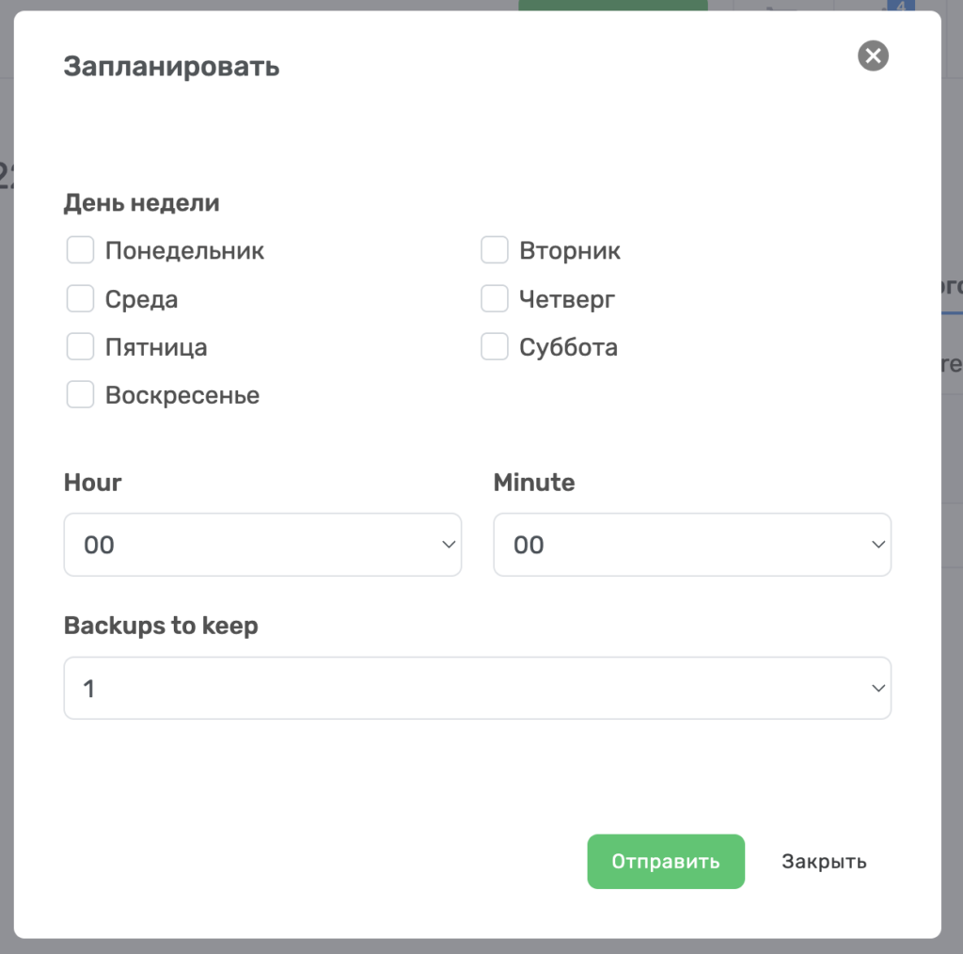Toggle the Пятница checkbox
963x954 pixels.
pos(81,346)
